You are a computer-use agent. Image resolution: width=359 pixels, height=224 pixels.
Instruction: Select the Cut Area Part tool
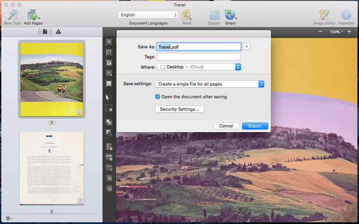pyautogui.click(x=109, y=132)
